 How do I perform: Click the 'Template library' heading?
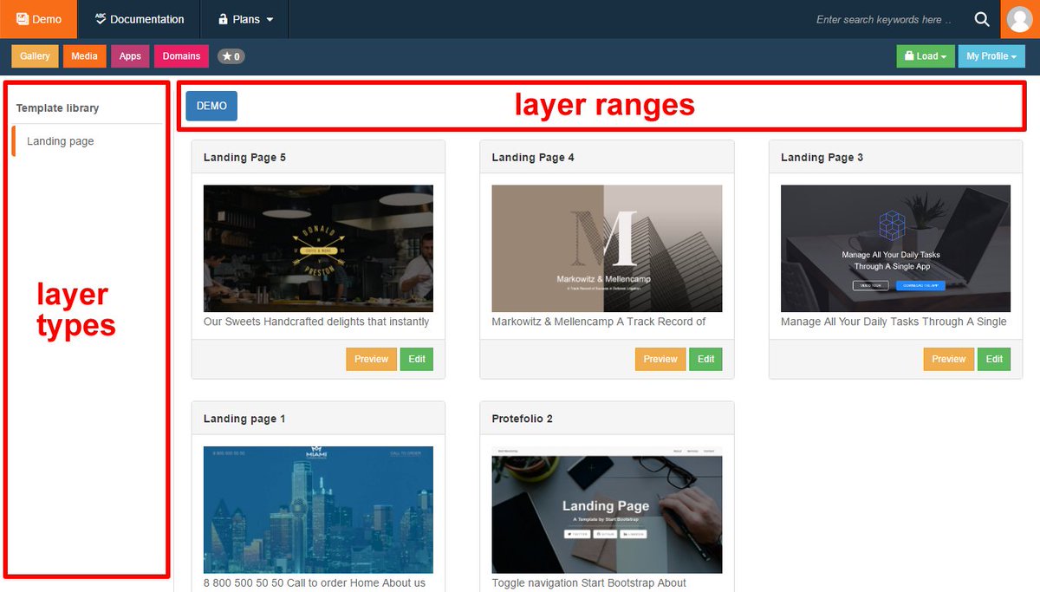[x=57, y=108]
